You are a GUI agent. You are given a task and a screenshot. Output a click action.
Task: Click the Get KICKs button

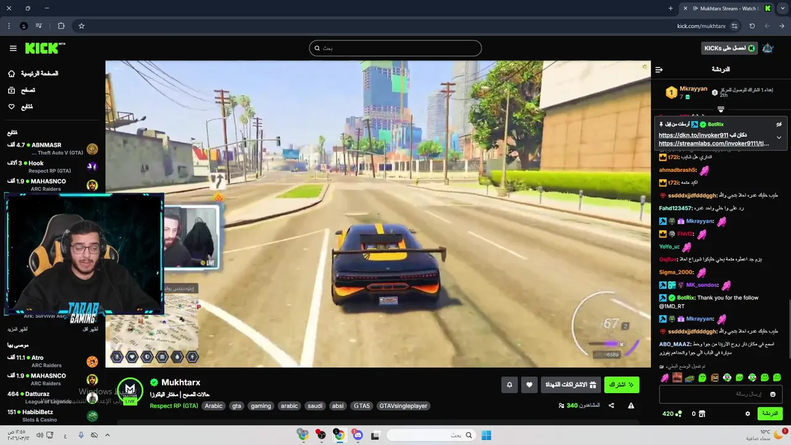click(x=730, y=48)
